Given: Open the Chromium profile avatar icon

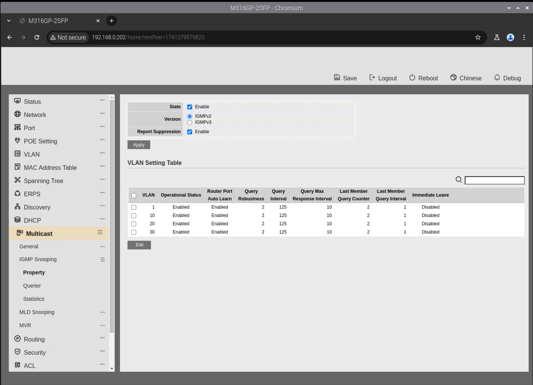Looking at the screenshot, I should pos(510,37).
